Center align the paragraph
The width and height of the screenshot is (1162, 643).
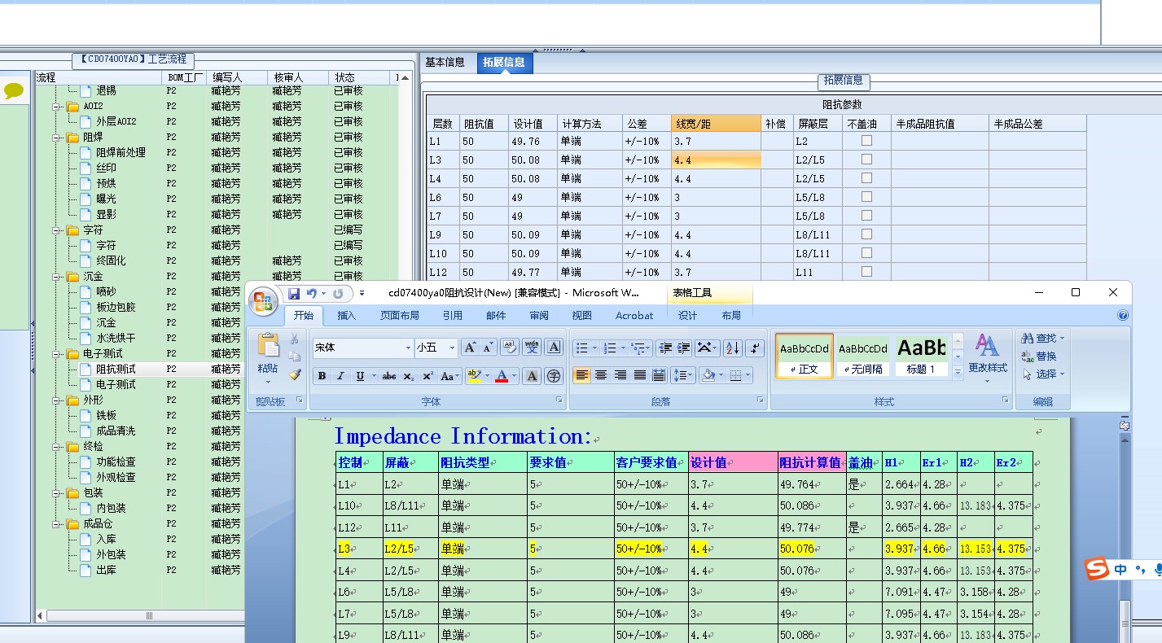click(x=601, y=375)
